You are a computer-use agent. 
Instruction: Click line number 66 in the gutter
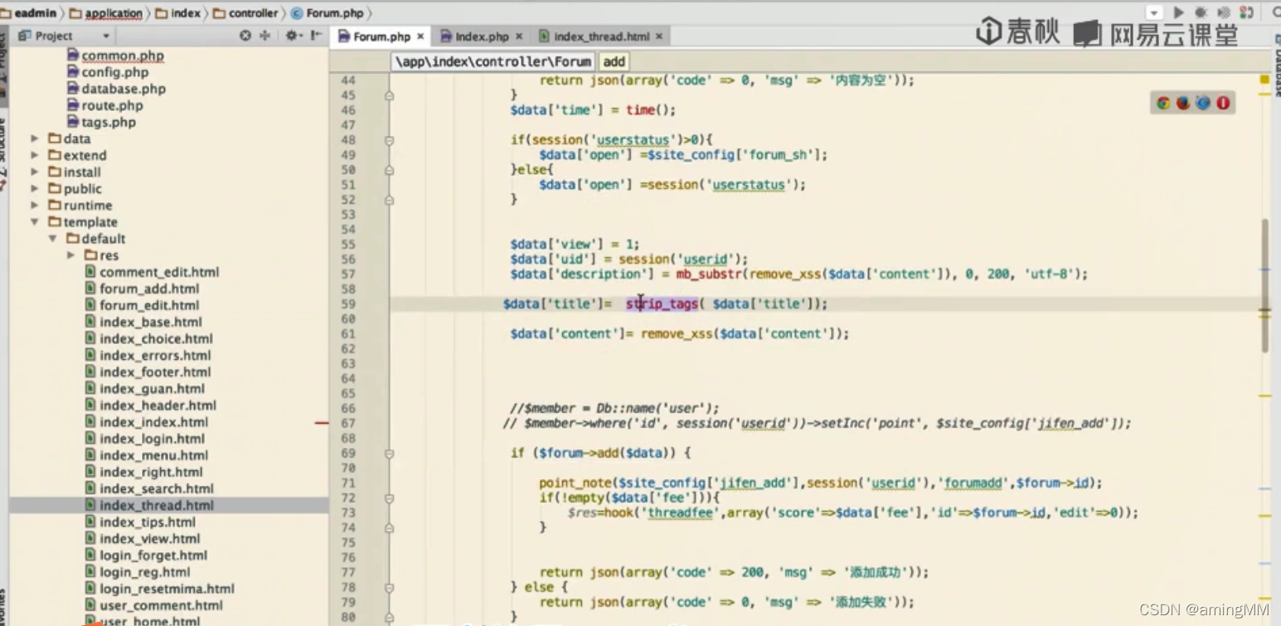[348, 408]
